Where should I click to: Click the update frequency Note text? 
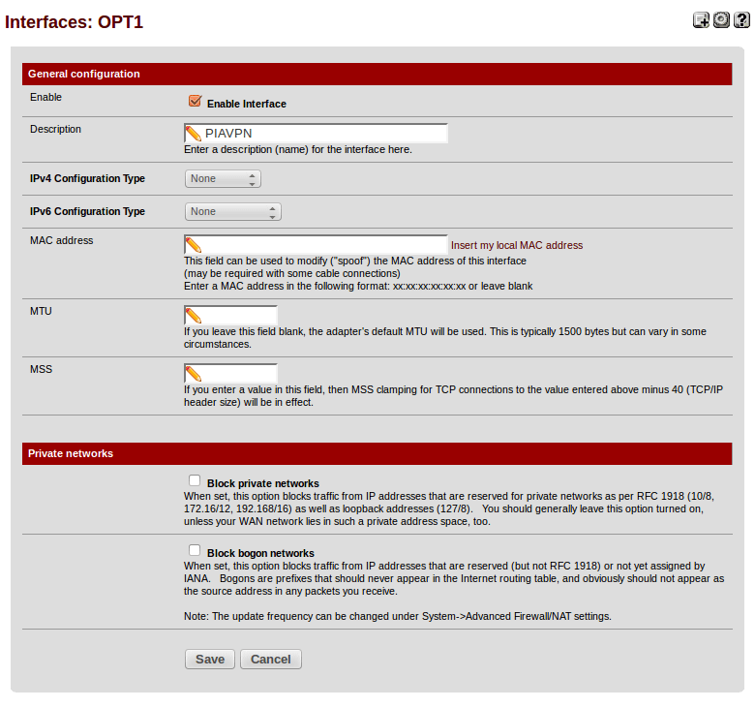pyautogui.click(x=397, y=616)
